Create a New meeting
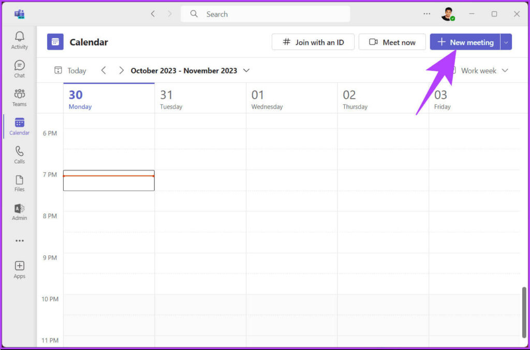The width and height of the screenshot is (530, 350). coord(465,42)
